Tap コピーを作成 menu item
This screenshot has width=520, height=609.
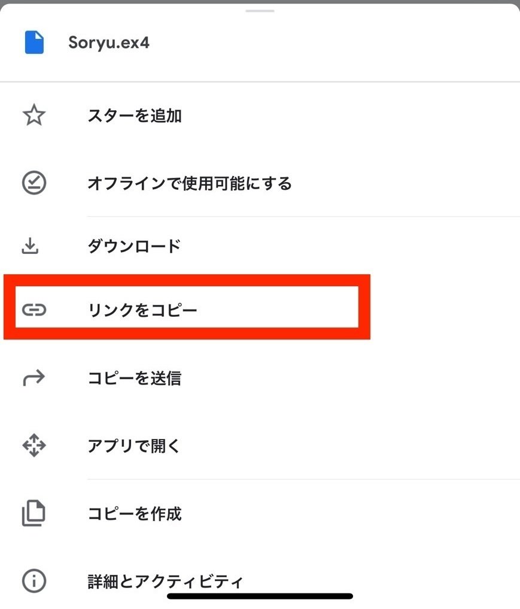(x=134, y=514)
